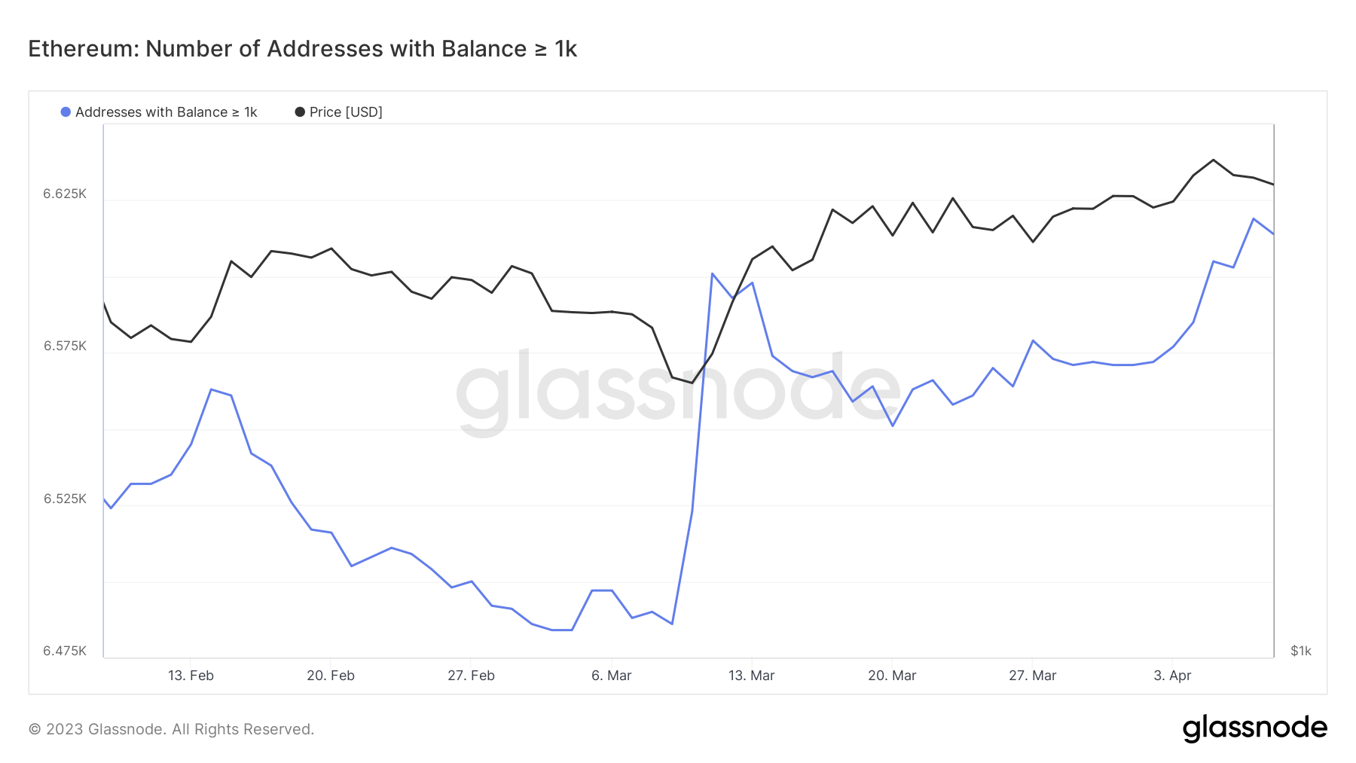Viewport: 1356px width, 763px height.
Task: Click the glassnode logo in the bottom right
Action: tap(1254, 728)
